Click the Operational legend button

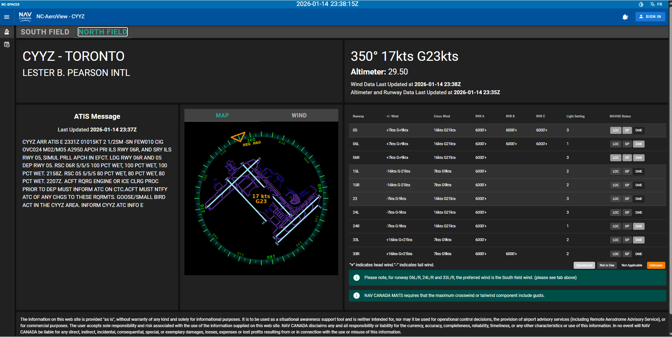(x=584, y=265)
